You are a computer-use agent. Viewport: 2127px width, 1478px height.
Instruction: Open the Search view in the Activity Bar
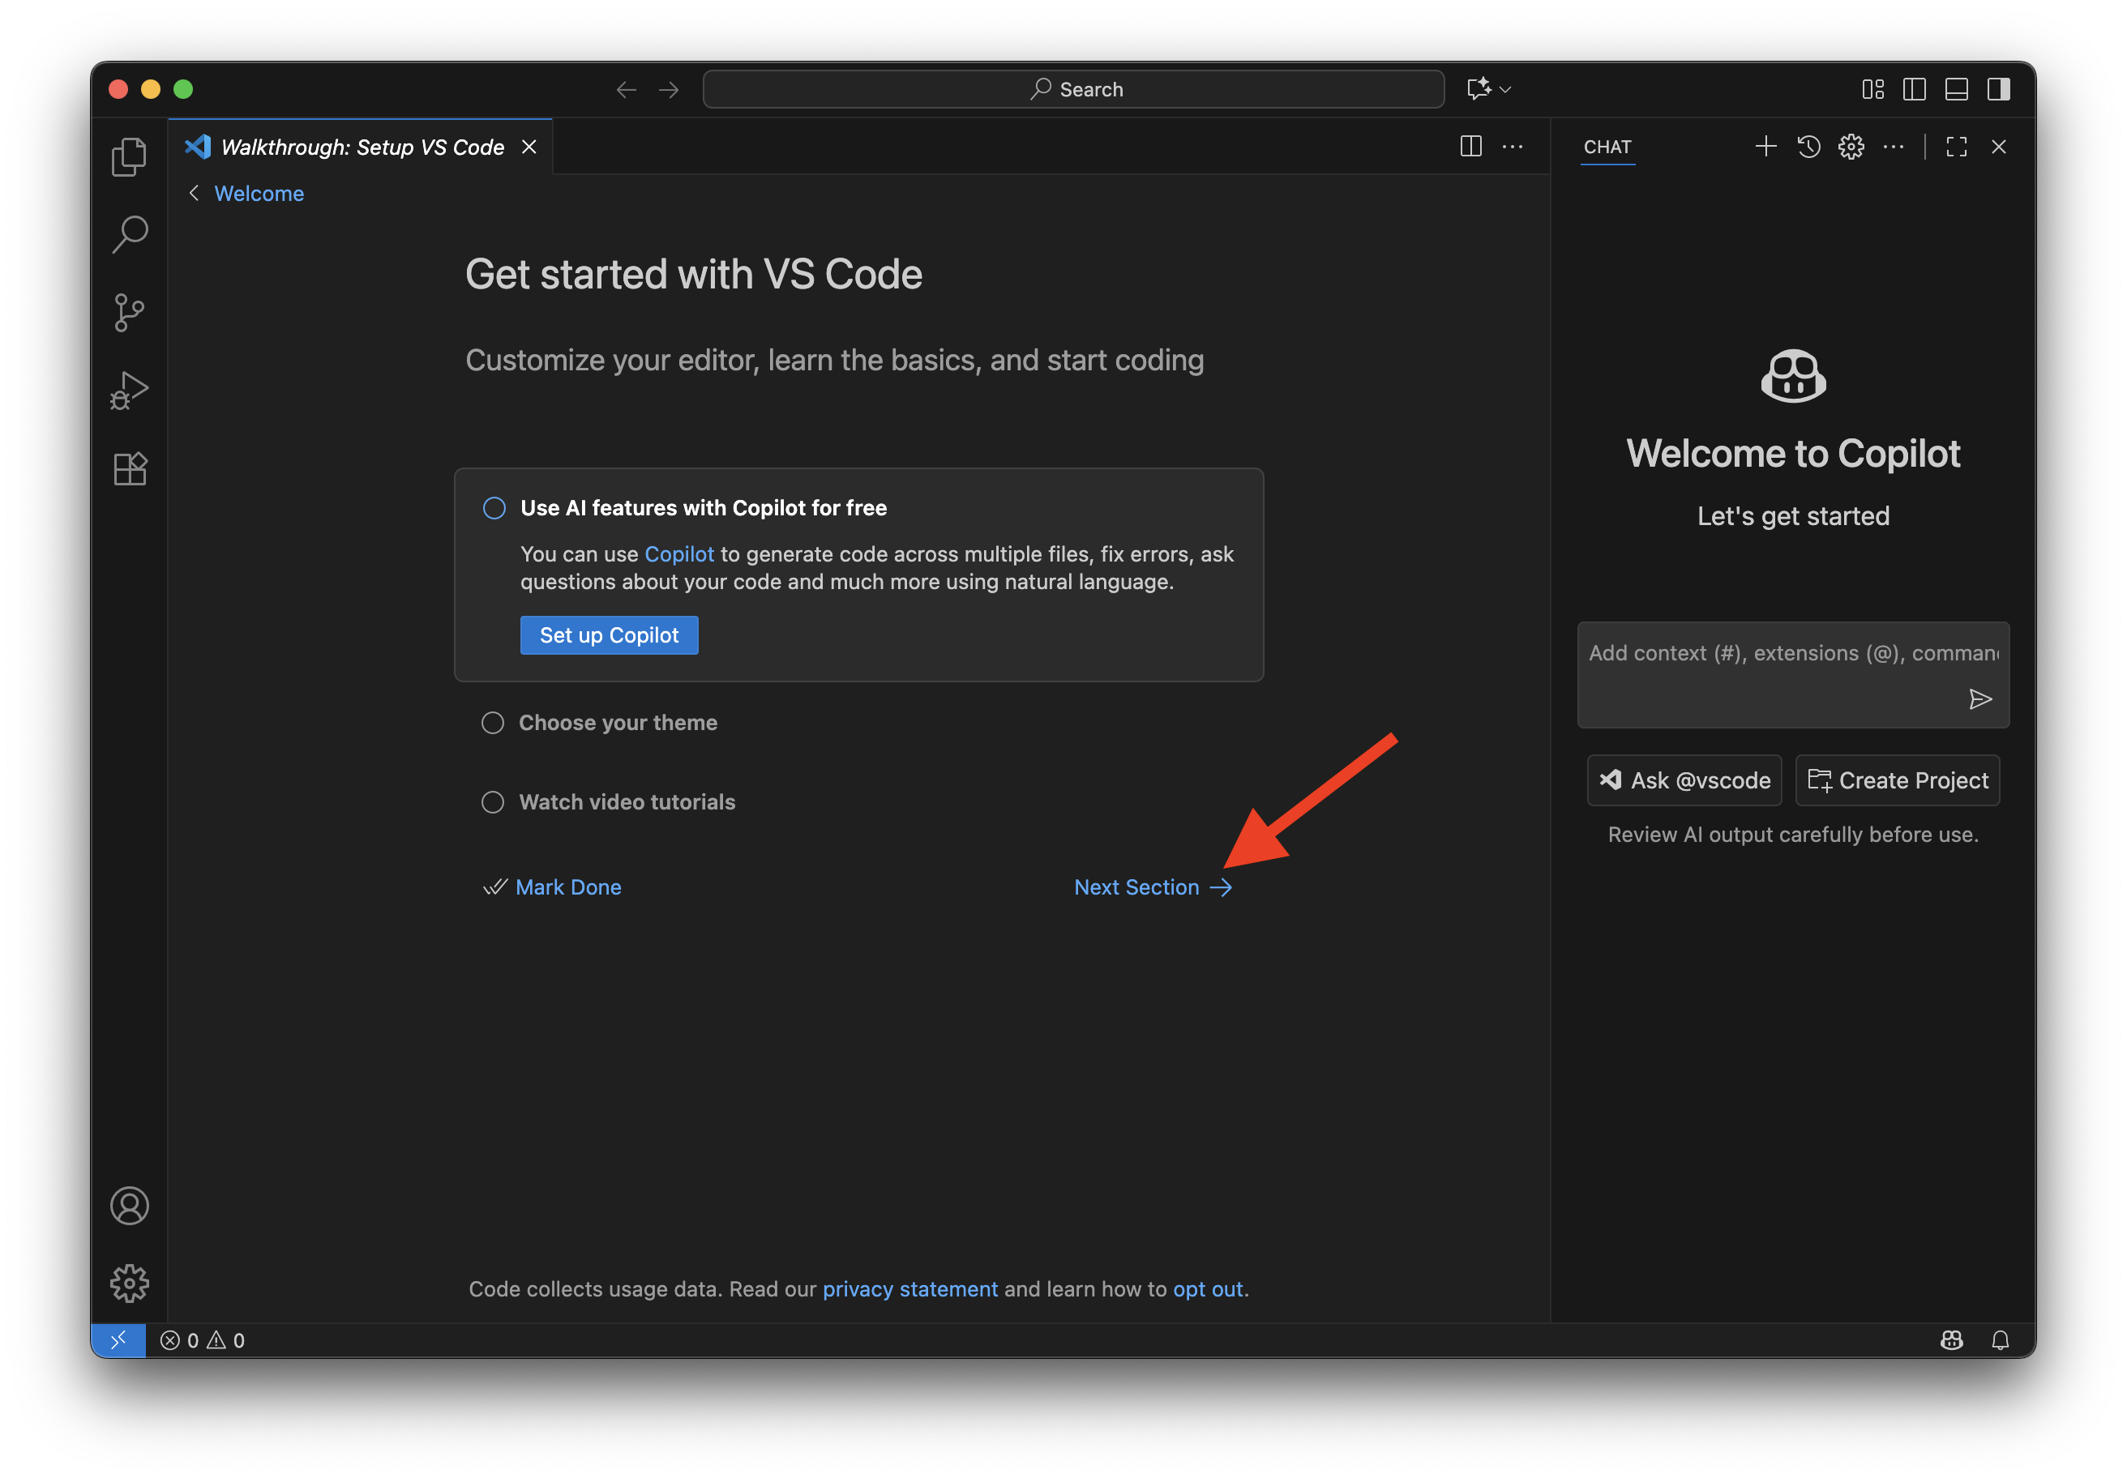(130, 233)
